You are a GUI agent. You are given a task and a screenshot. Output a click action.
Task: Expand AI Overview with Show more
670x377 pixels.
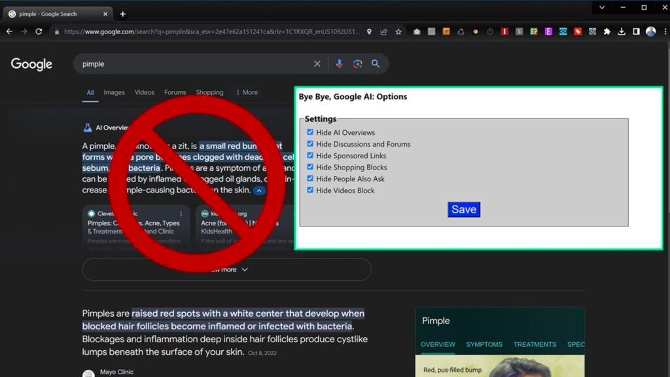pyautogui.click(x=226, y=270)
